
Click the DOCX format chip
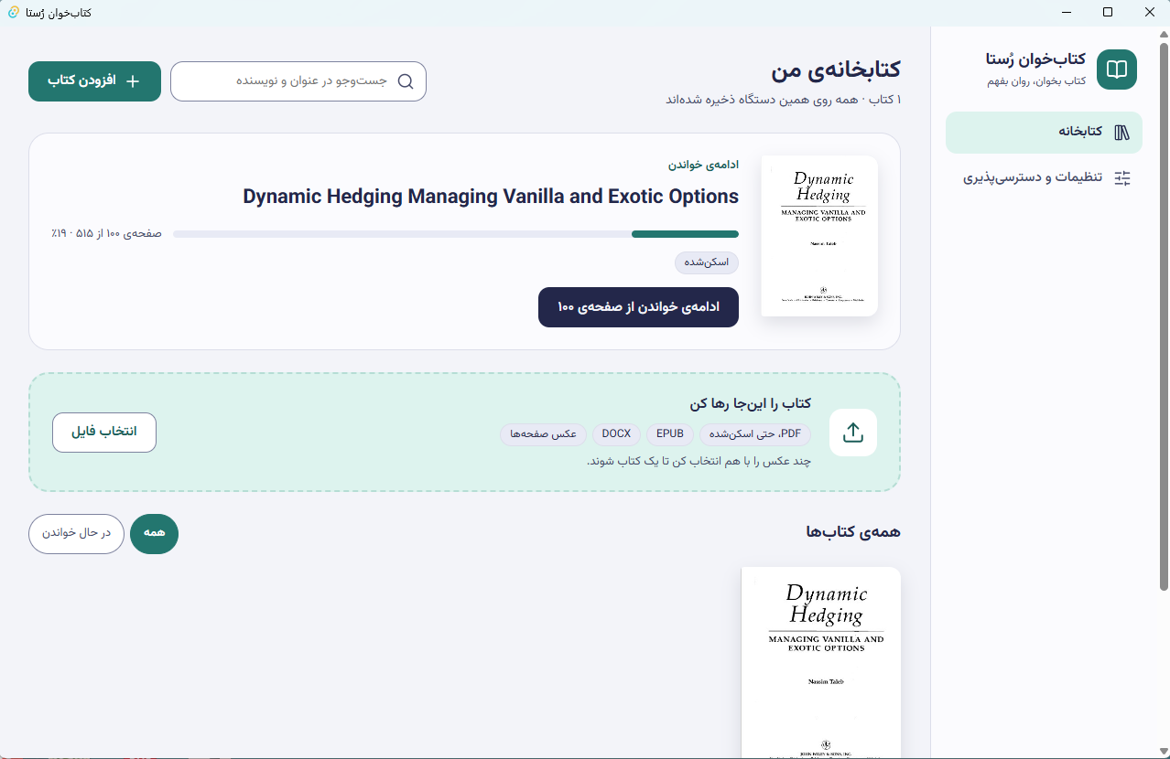[x=616, y=434]
